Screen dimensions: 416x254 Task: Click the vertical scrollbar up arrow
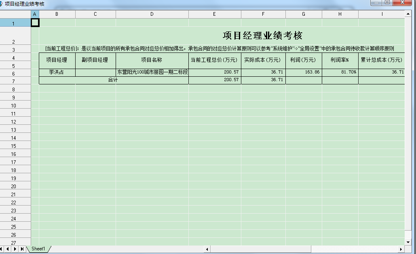coord(408,13)
